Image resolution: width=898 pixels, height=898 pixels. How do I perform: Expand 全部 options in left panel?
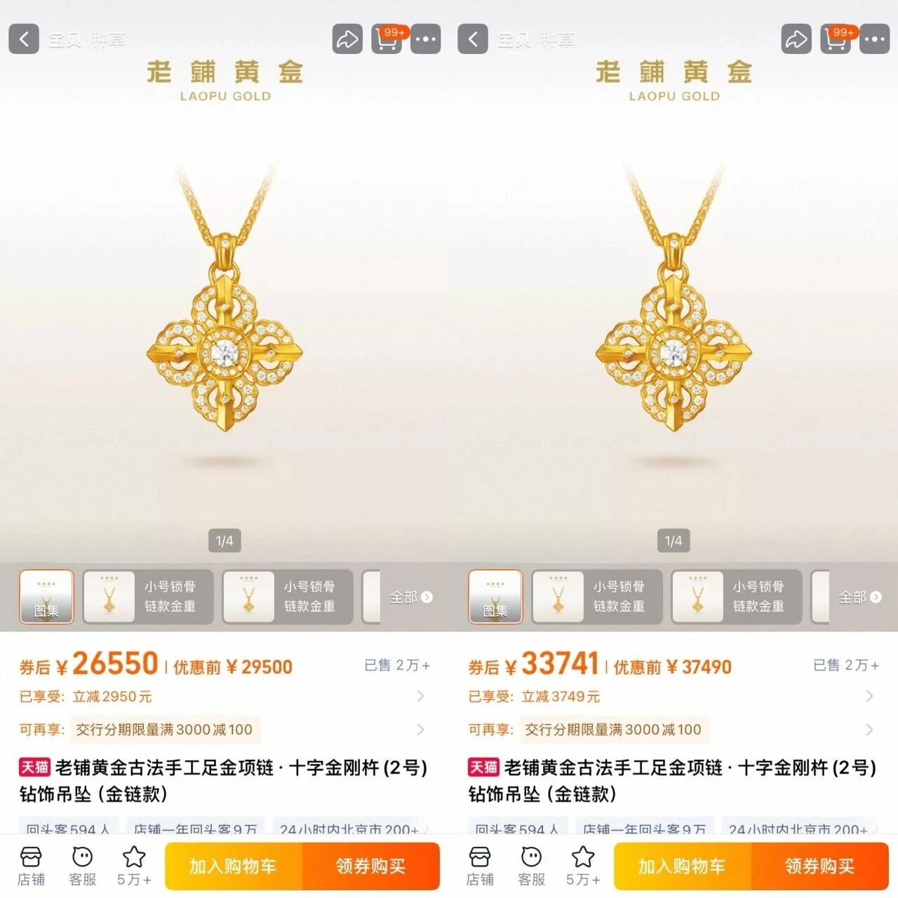pos(411,597)
